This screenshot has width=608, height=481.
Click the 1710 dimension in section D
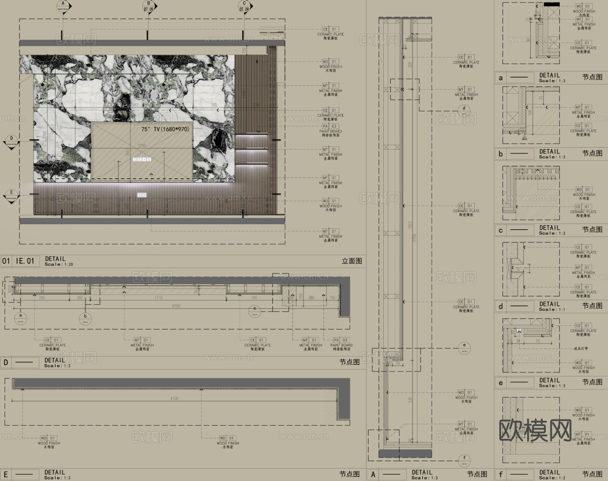[x=158, y=298]
